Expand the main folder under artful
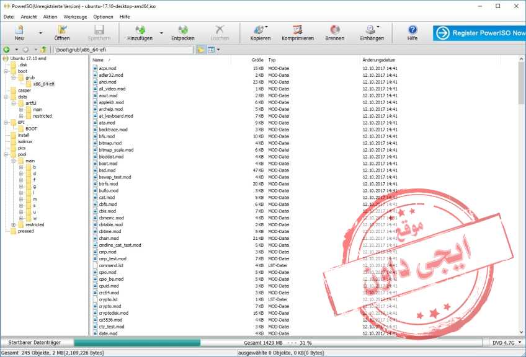This screenshot has width=526, height=357. pyautogui.click(x=21, y=110)
